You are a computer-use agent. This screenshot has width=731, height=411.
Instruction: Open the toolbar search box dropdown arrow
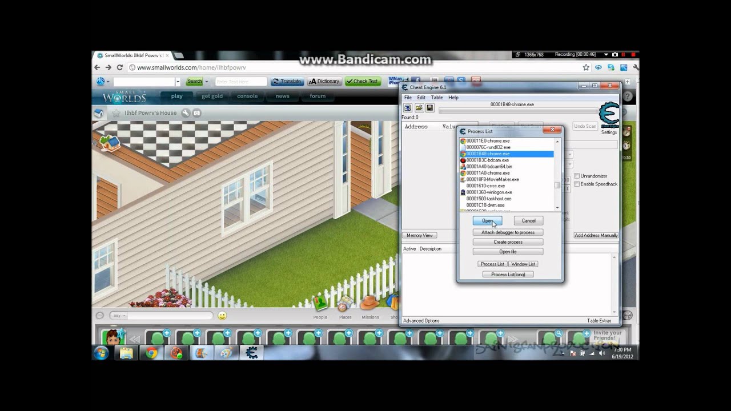[178, 82]
